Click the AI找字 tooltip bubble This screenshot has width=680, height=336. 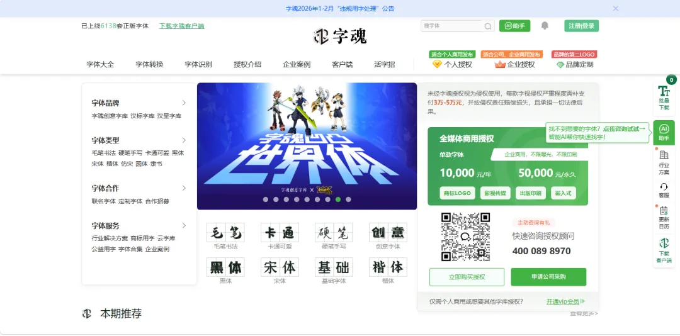[x=599, y=133]
